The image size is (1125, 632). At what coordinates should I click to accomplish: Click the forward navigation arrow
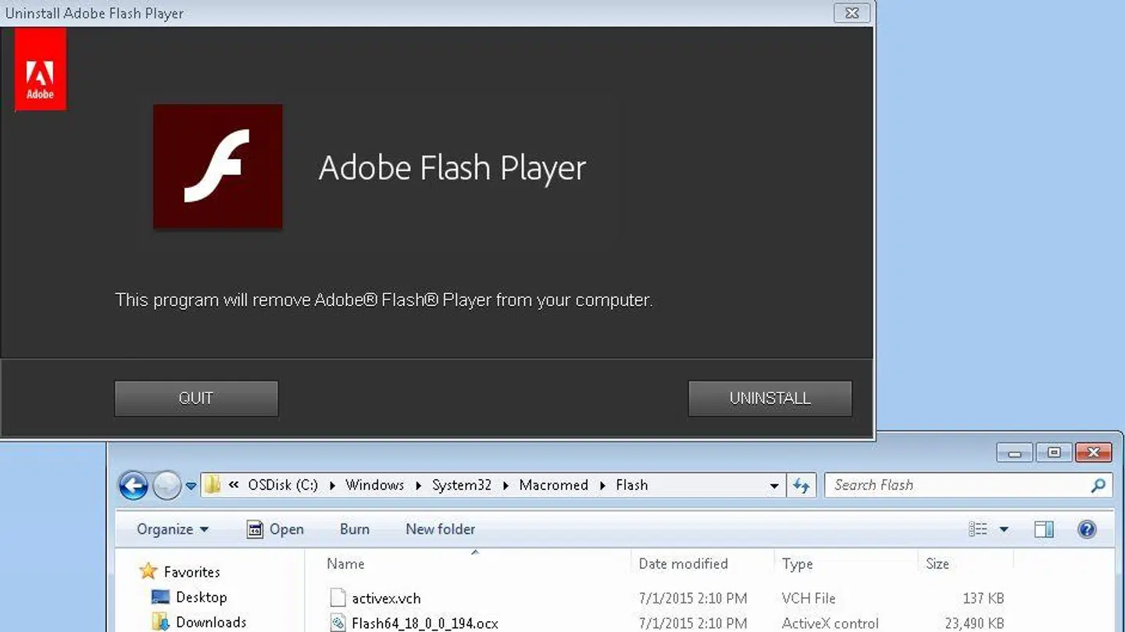[166, 485]
